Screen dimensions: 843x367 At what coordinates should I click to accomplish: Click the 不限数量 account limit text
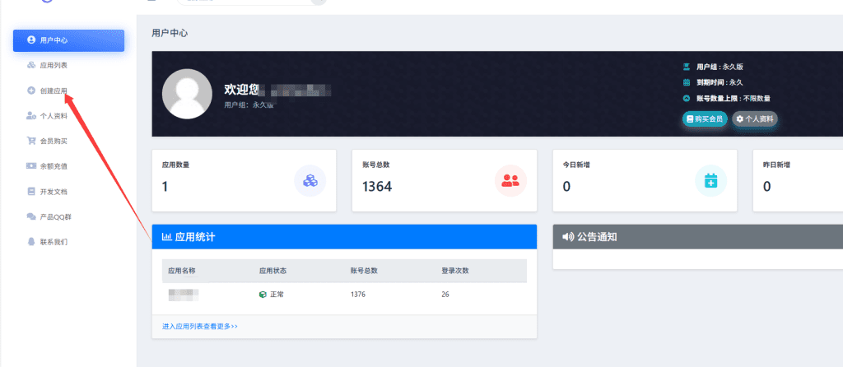[757, 98]
